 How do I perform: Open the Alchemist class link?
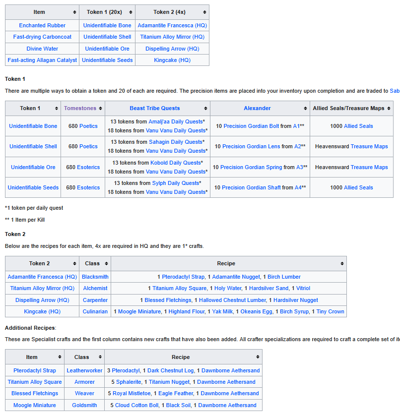[x=95, y=288]
